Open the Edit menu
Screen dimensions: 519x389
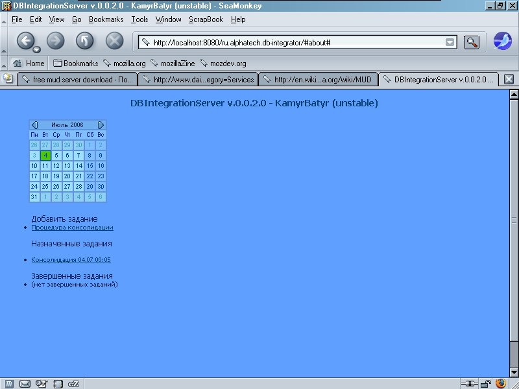pos(36,19)
